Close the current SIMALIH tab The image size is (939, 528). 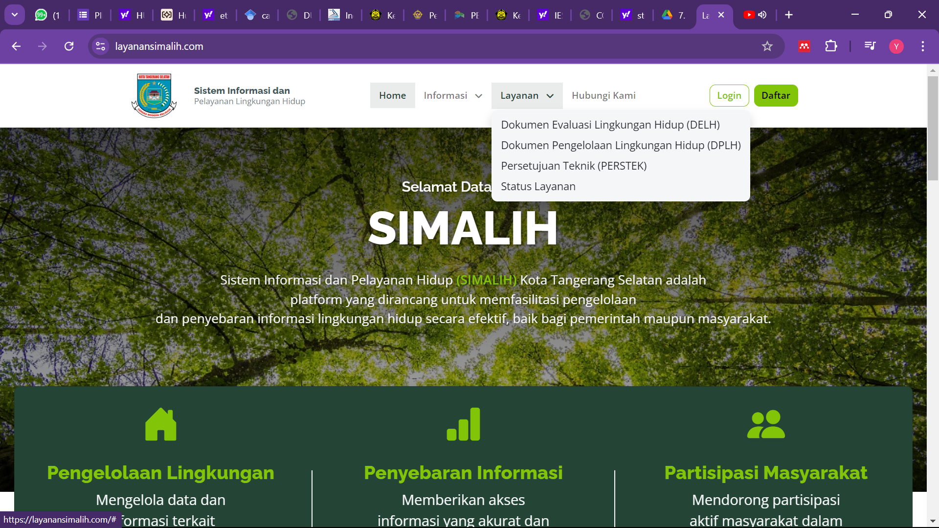click(721, 15)
